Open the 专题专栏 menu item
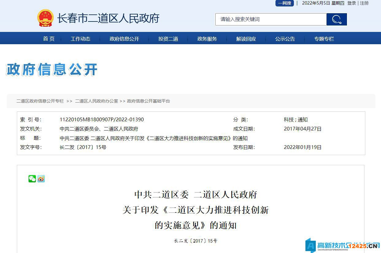 324,39
